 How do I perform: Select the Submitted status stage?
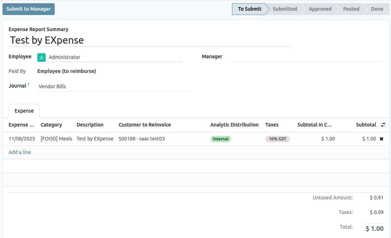click(x=285, y=9)
